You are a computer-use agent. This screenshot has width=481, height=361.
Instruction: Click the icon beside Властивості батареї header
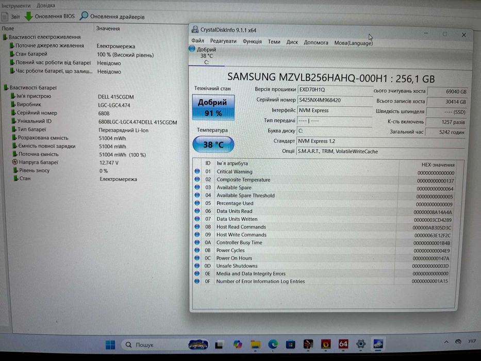6,88
